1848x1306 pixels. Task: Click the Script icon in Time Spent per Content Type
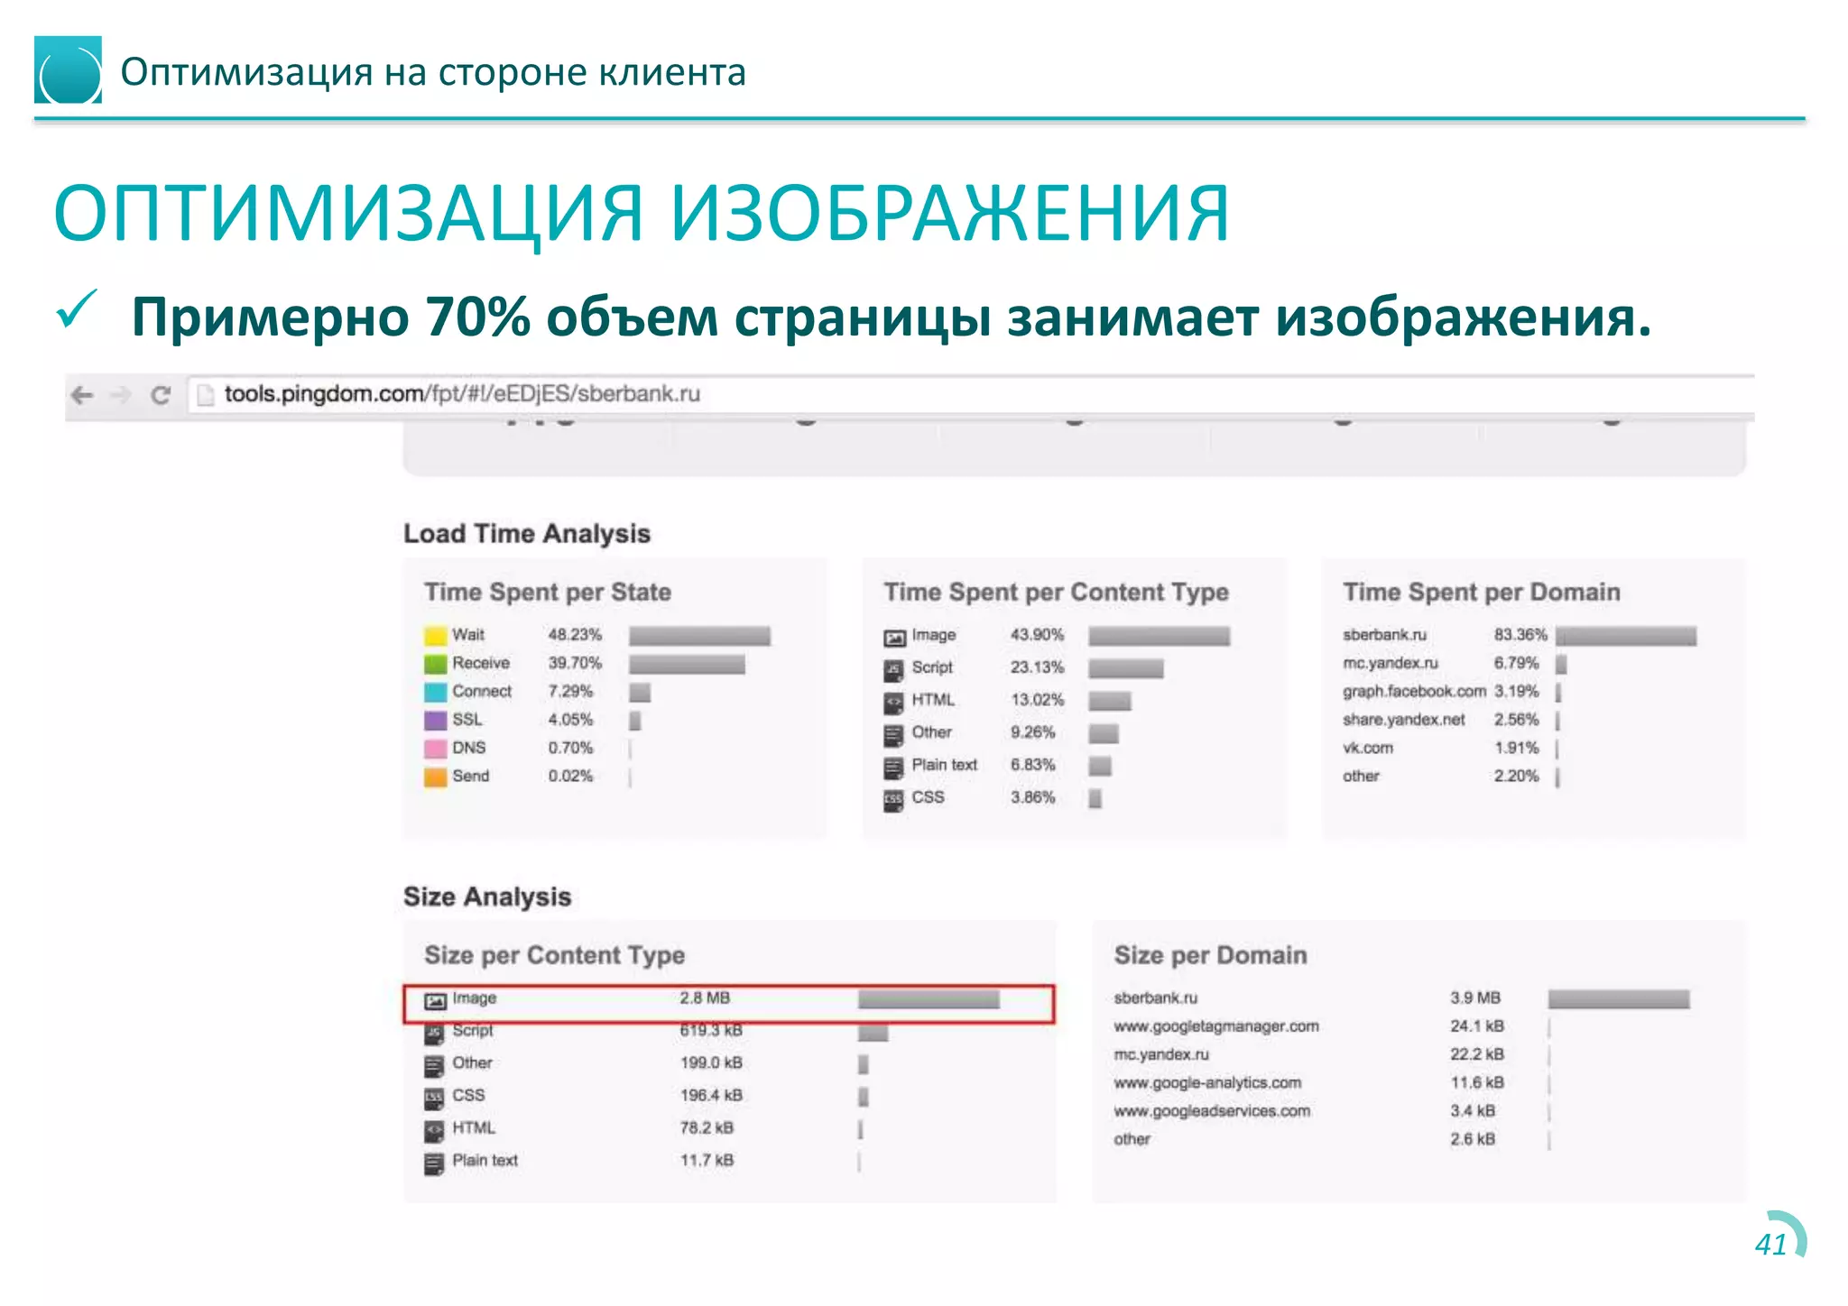tap(893, 669)
